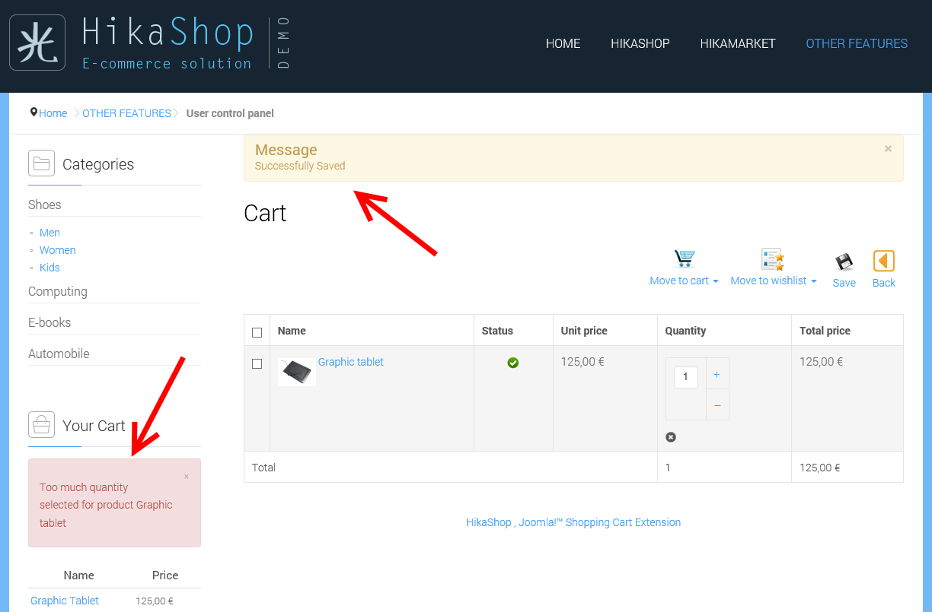Open the Move to cart dropdown

click(x=685, y=281)
